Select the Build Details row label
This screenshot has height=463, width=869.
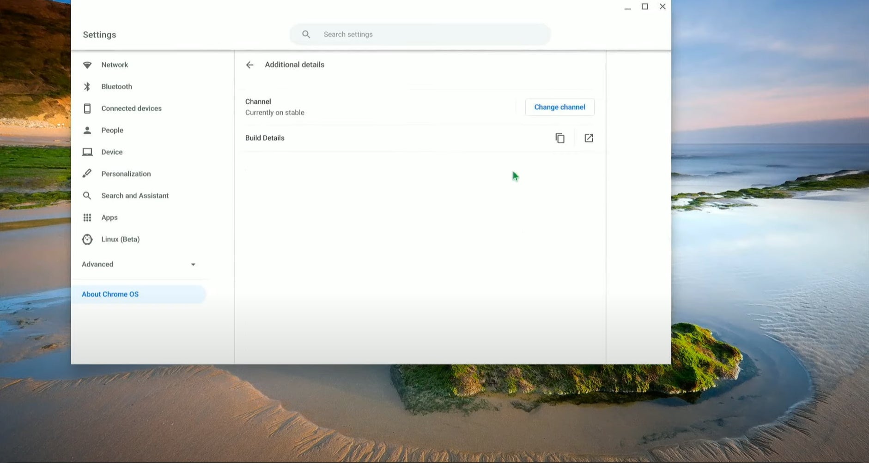265,138
